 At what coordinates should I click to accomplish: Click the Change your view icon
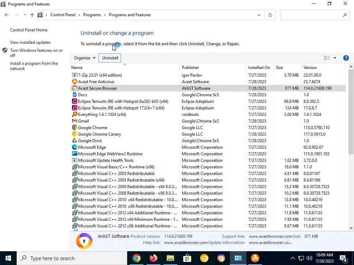tap(326, 58)
